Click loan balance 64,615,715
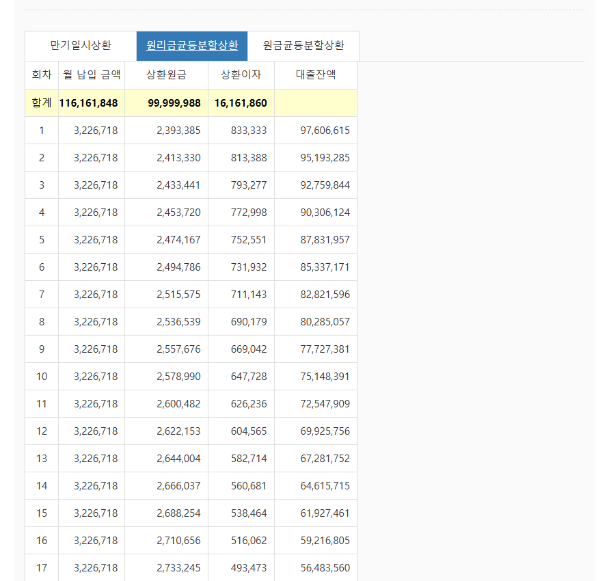The image size is (609, 581). [325, 486]
